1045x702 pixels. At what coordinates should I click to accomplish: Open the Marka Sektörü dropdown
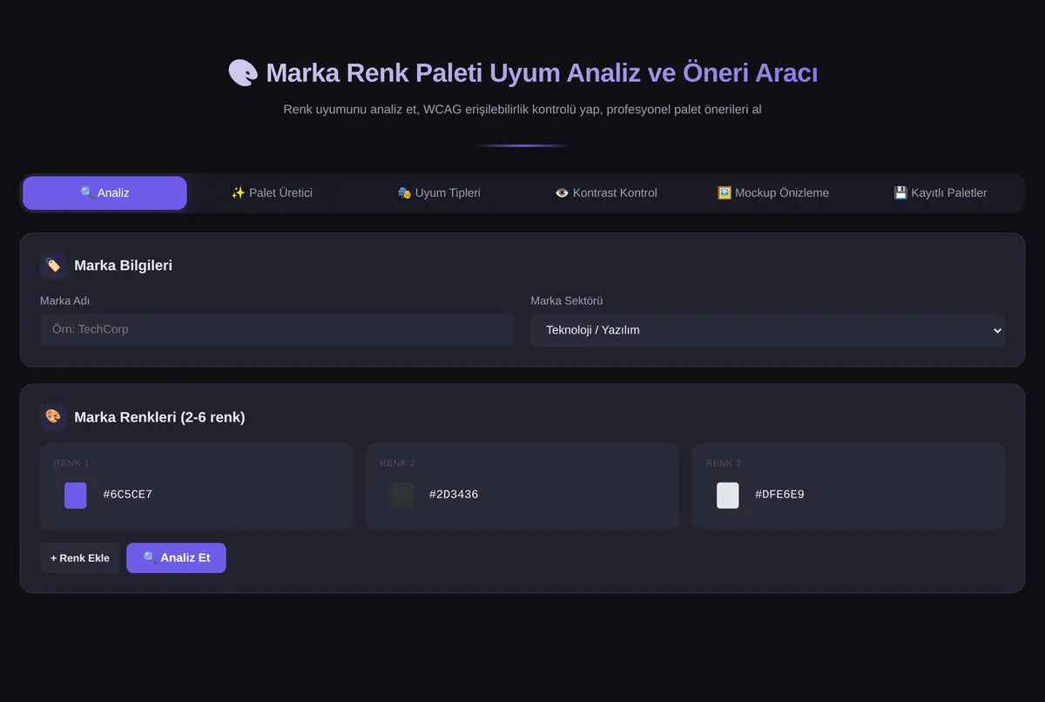click(x=767, y=330)
